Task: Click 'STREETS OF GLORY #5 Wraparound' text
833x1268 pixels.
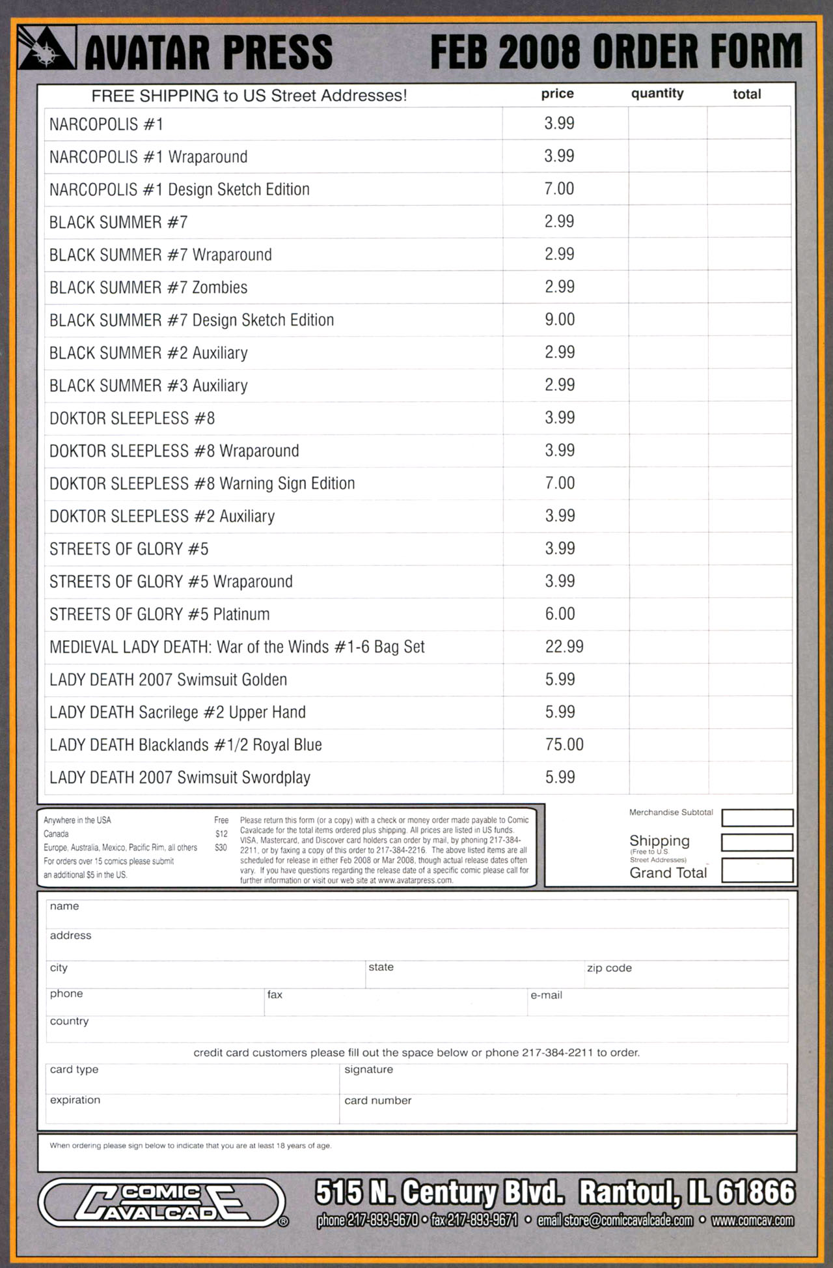Action: (171, 582)
